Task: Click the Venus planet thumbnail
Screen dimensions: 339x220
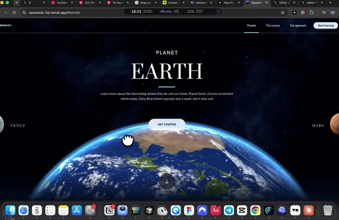Action: click(2, 125)
